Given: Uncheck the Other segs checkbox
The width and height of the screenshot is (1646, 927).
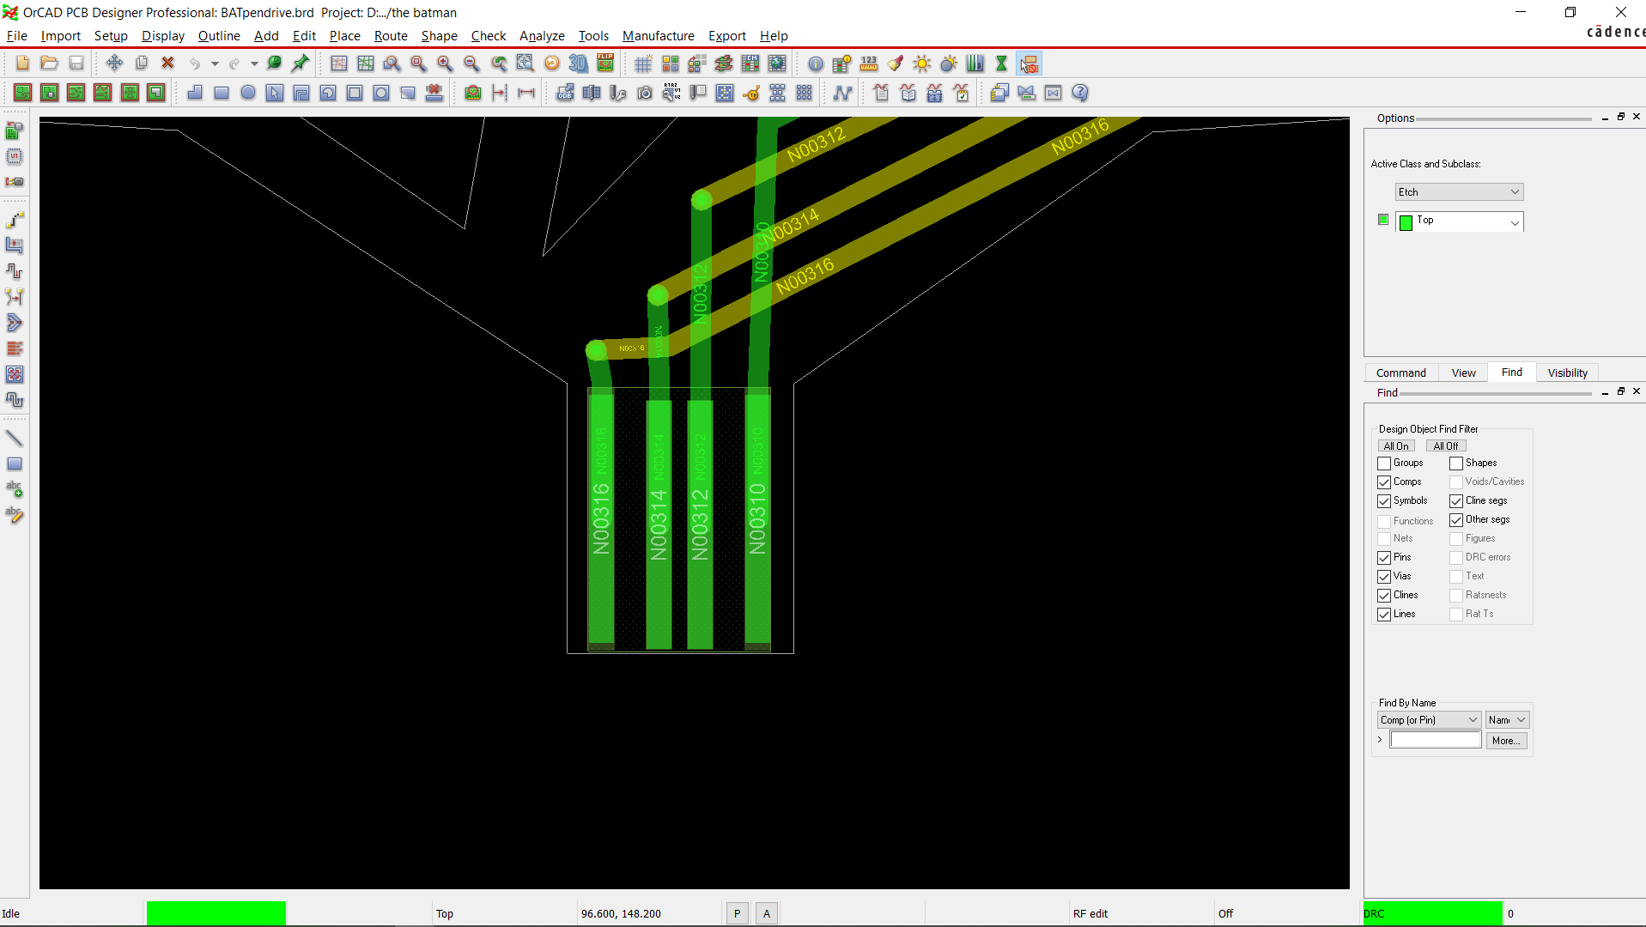Looking at the screenshot, I should [x=1456, y=520].
